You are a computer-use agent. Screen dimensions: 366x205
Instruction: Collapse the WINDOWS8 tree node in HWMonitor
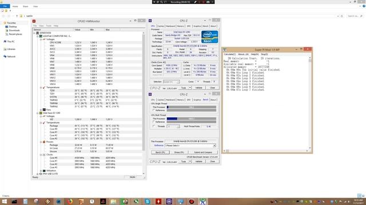(34, 33)
